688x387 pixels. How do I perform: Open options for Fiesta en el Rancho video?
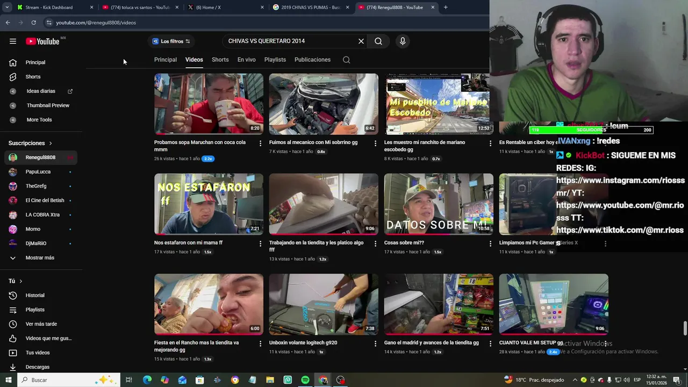pos(260,343)
